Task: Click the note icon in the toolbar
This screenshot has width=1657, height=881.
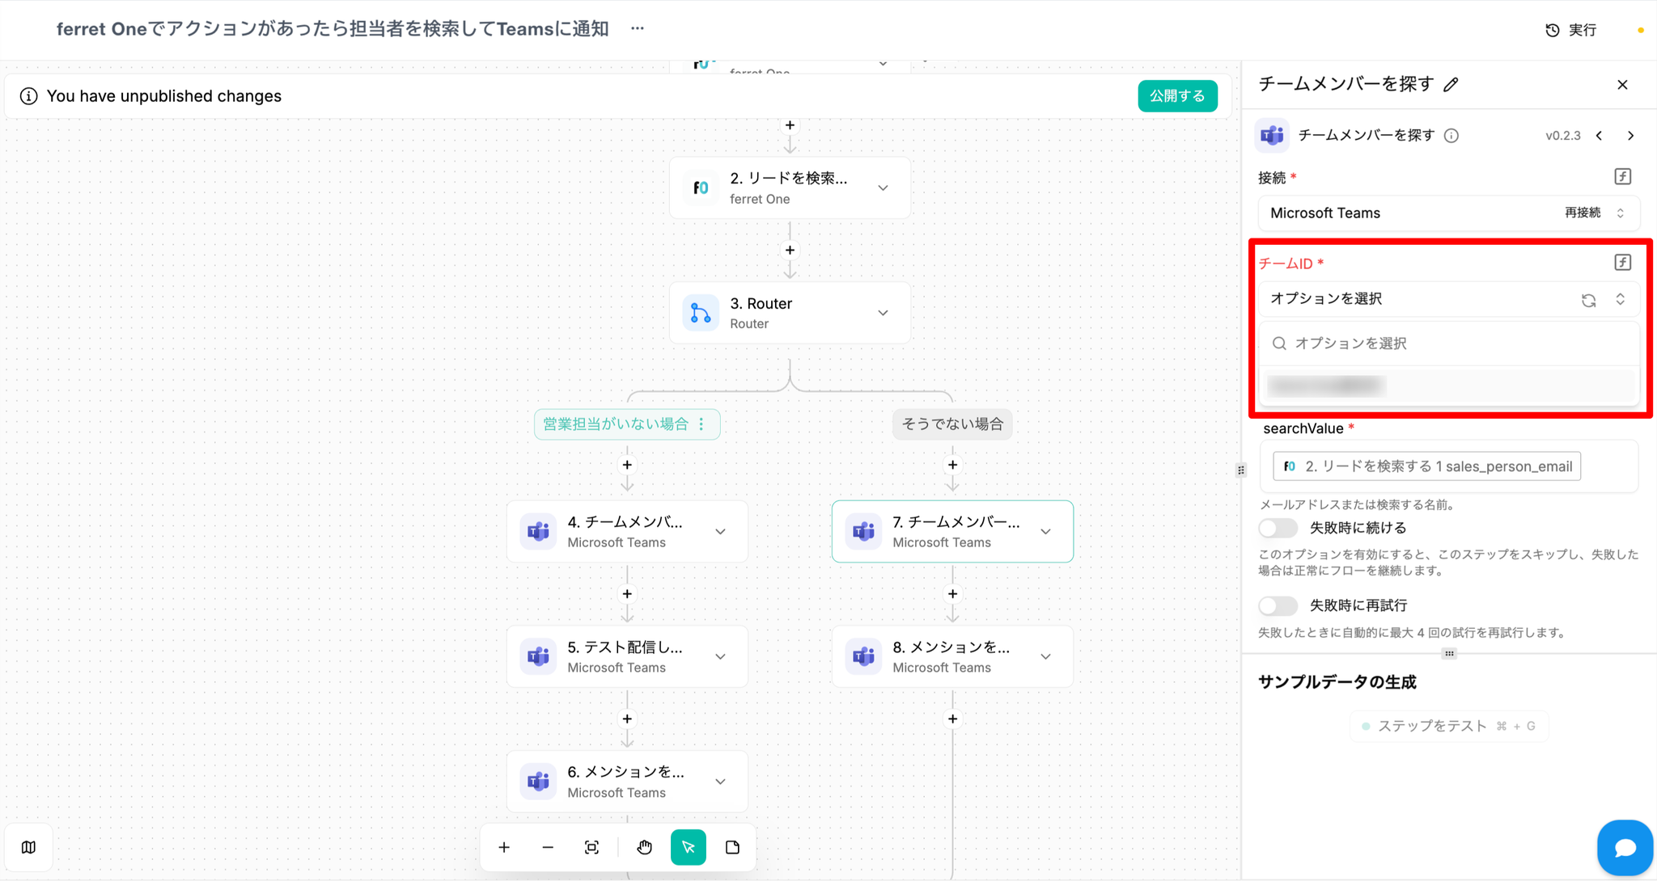Action: click(x=732, y=847)
